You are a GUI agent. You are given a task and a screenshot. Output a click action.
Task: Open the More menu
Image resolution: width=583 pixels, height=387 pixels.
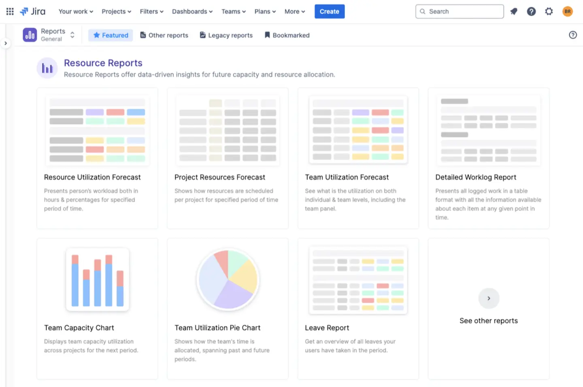[294, 11]
